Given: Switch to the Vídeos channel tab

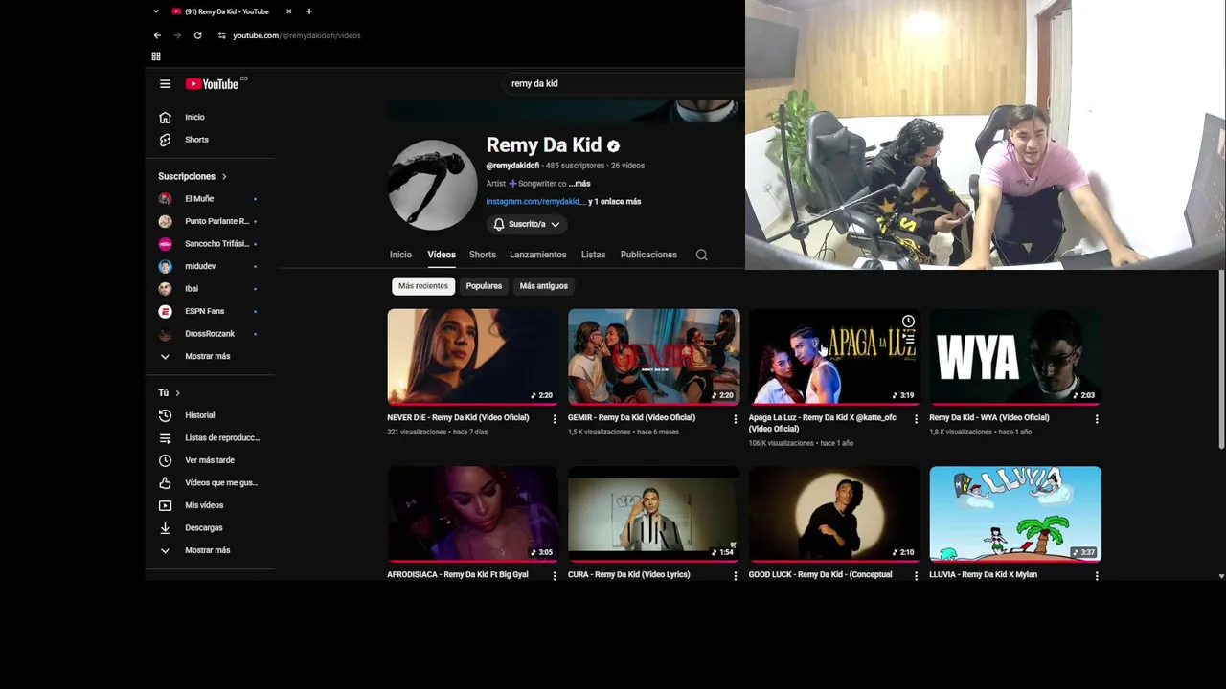Looking at the screenshot, I should [x=442, y=255].
